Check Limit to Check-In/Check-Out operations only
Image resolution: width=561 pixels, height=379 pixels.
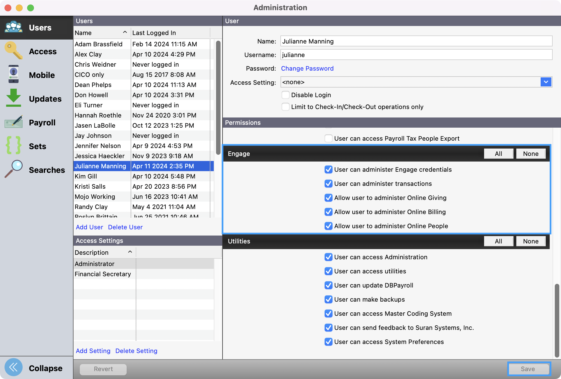click(286, 107)
